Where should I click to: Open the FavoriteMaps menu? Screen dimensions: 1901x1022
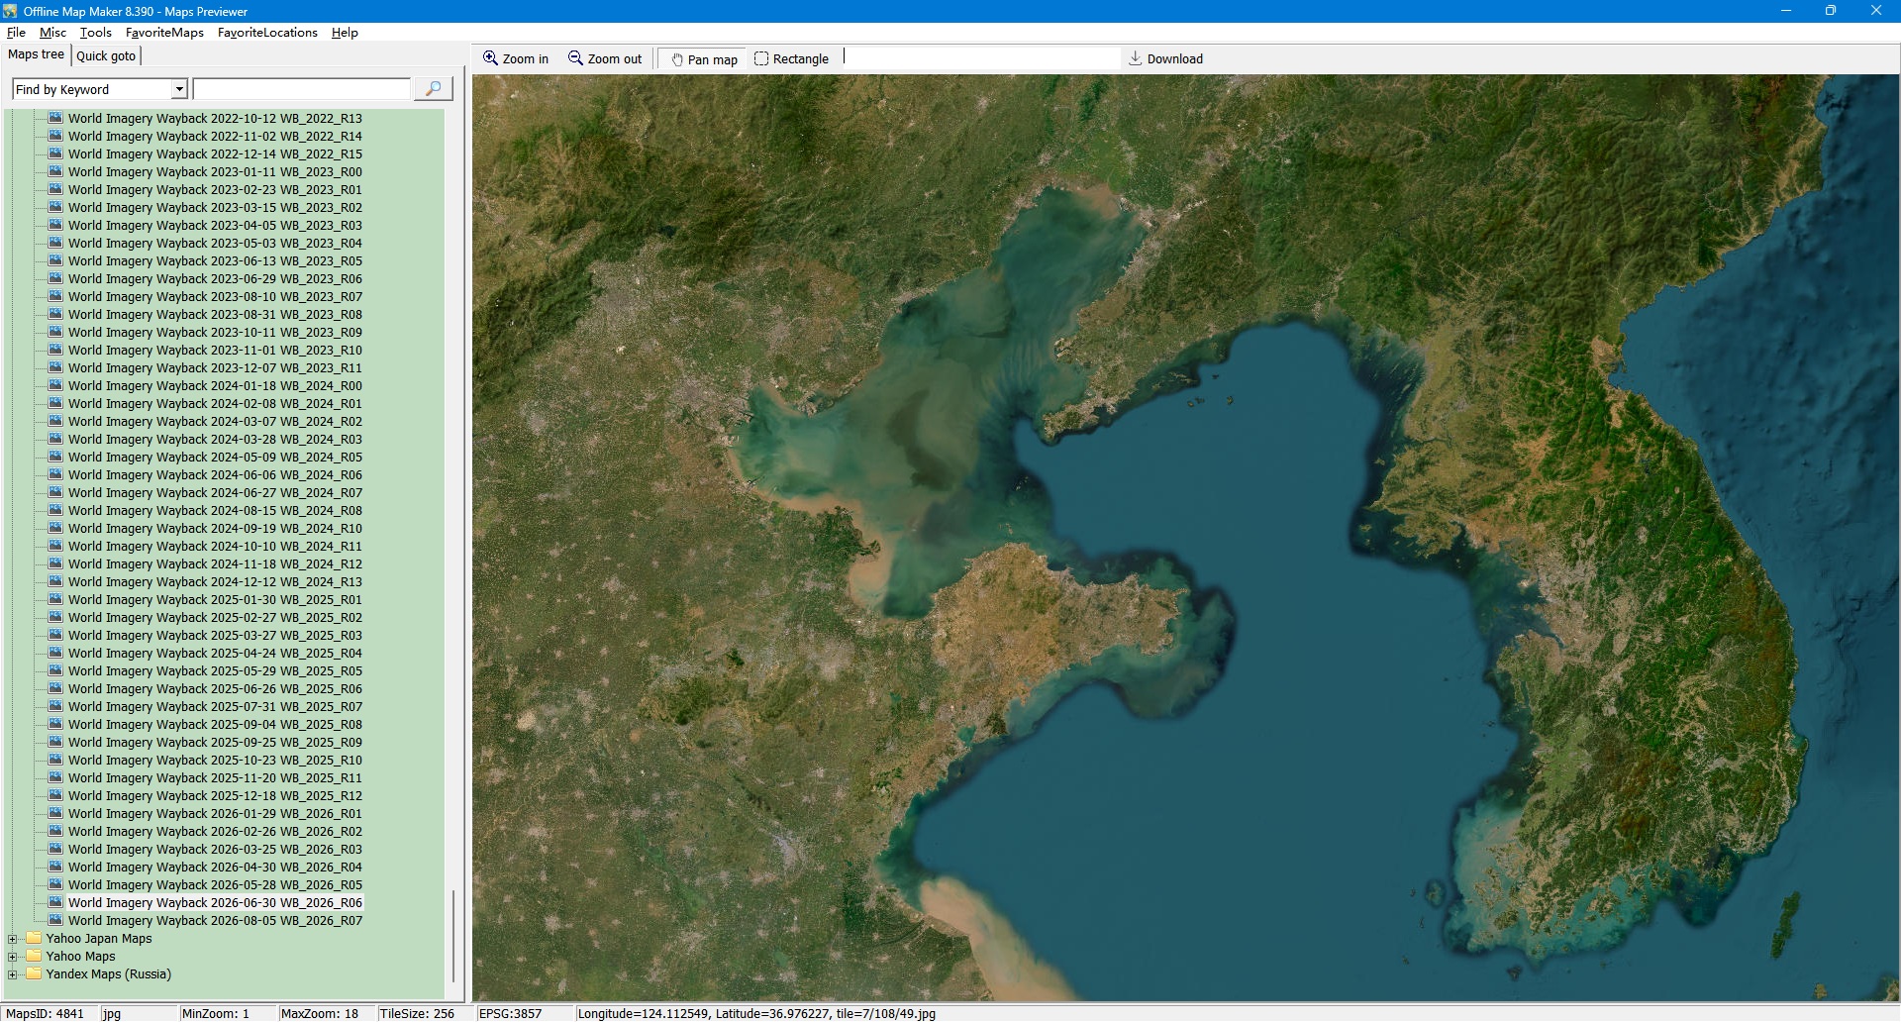[x=164, y=33]
